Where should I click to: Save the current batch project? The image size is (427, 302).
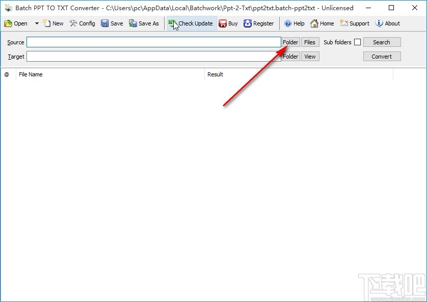(x=112, y=23)
